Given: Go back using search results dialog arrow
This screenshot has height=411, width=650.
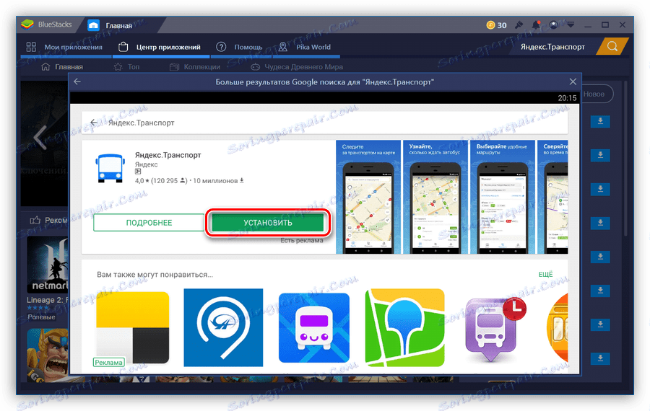Looking at the screenshot, I should click(x=77, y=81).
